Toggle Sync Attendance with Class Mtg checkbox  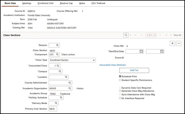pos(120,95)
